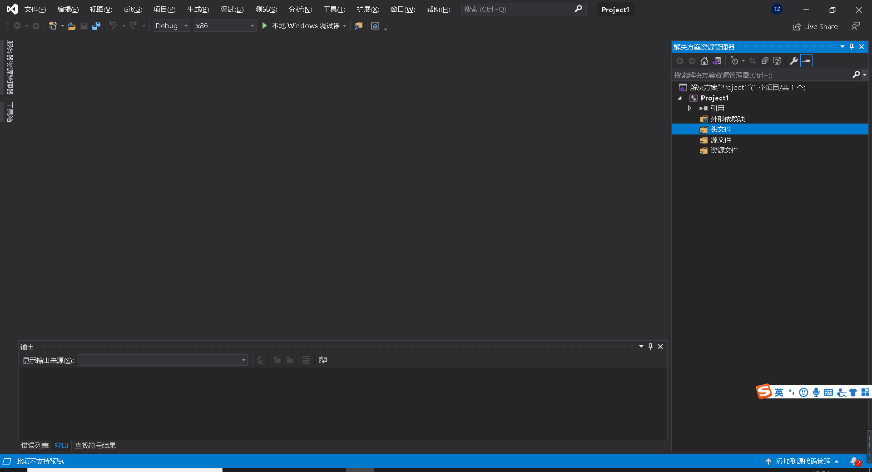
Task: Open the Home view in Solution Explorer
Action: (704, 61)
